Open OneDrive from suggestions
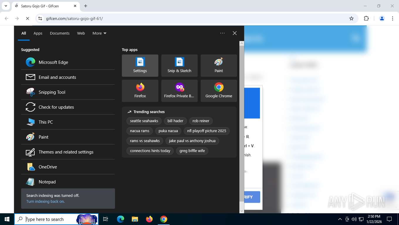Image resolution: width=399 pixels, height=225 pixels. pyautogui.click(x=68, y=167)
